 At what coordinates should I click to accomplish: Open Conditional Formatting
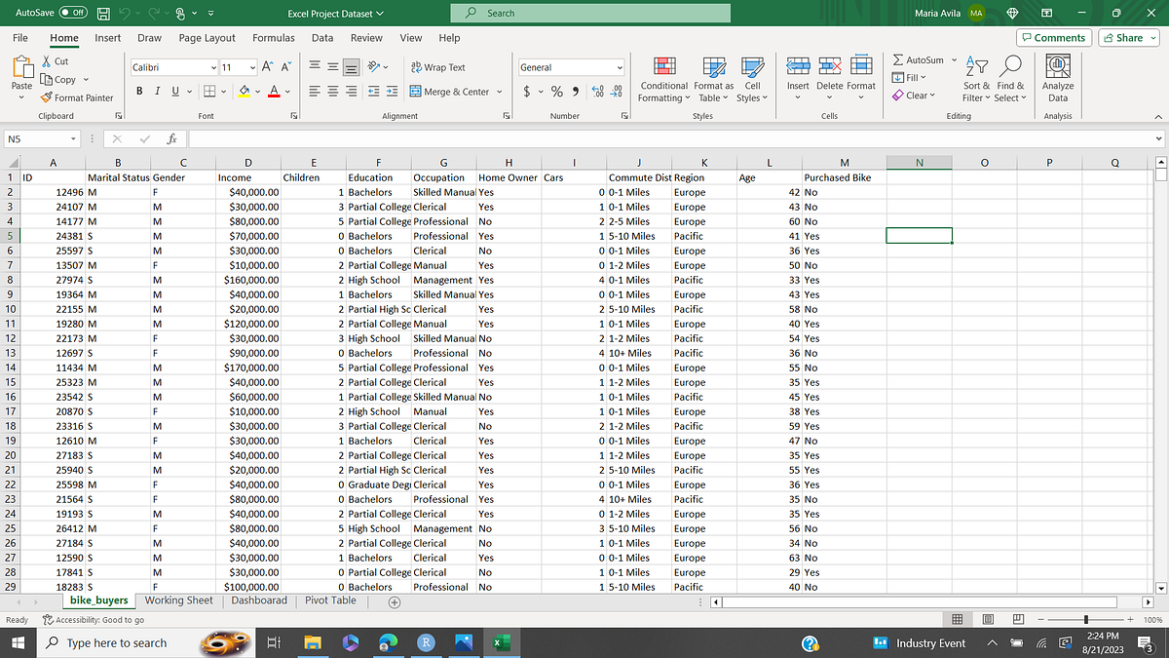665,80
